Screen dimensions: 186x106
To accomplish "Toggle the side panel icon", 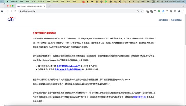I will tap(175, 11).
